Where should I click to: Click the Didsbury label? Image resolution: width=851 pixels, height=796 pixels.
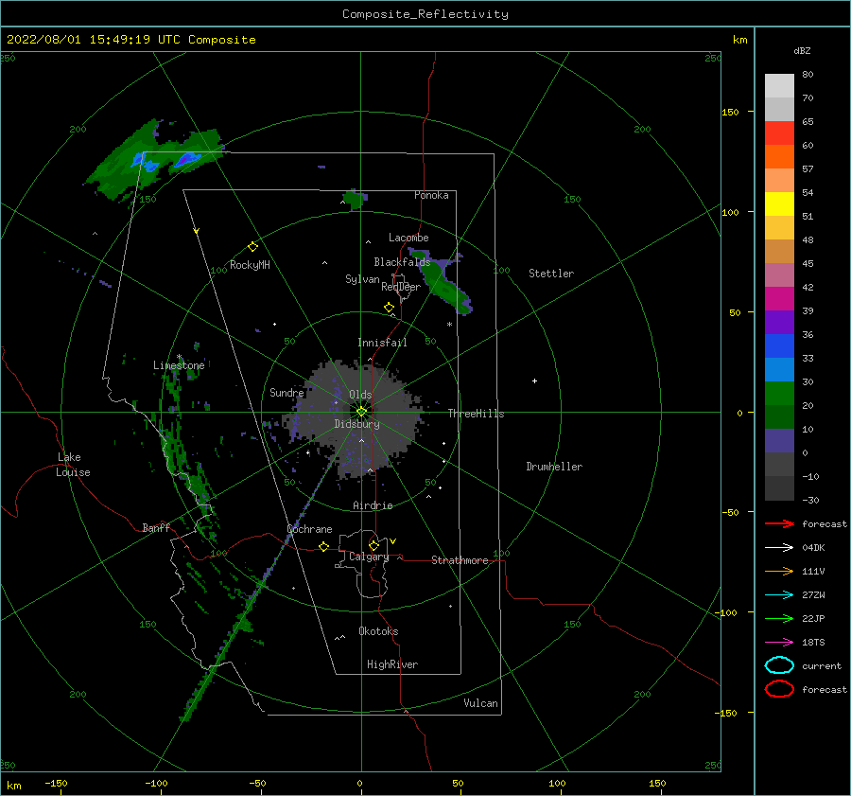[x=357, y=424]
